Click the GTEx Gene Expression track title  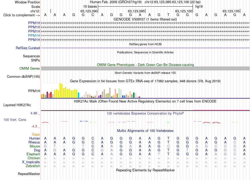point(145,81)
